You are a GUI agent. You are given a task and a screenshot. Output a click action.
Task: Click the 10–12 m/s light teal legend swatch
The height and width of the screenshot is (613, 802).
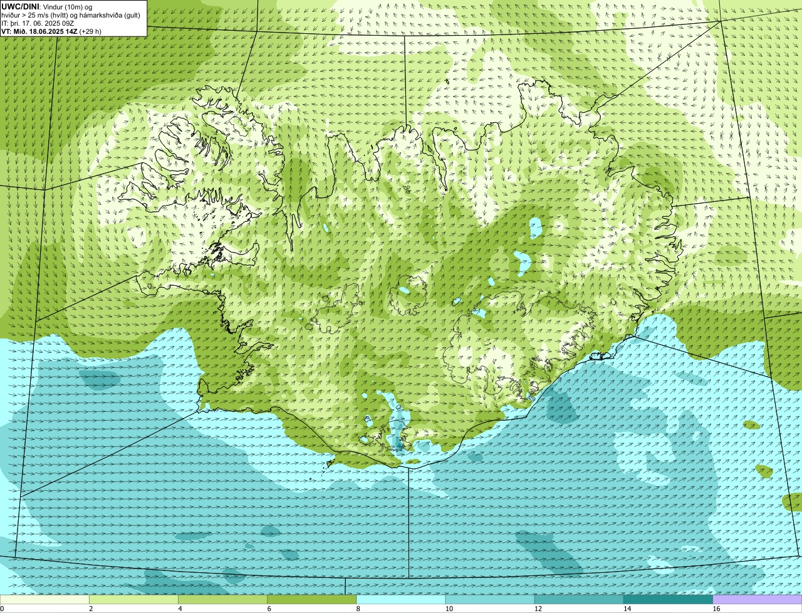click(490, 599)
